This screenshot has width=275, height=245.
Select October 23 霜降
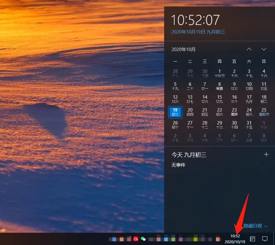[234, 112]
